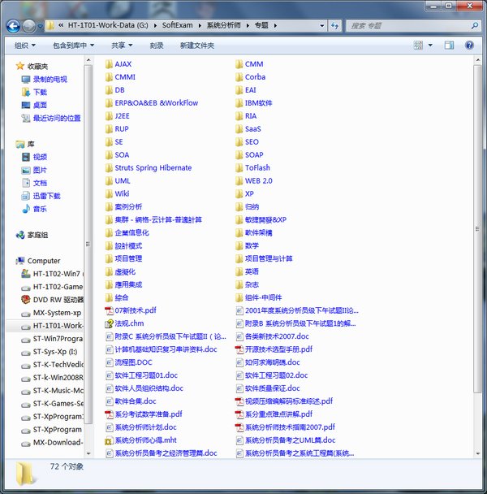Select 桌面 in the sidebar
The width and height of the screenshot is (487, 494).
(34, 105)
